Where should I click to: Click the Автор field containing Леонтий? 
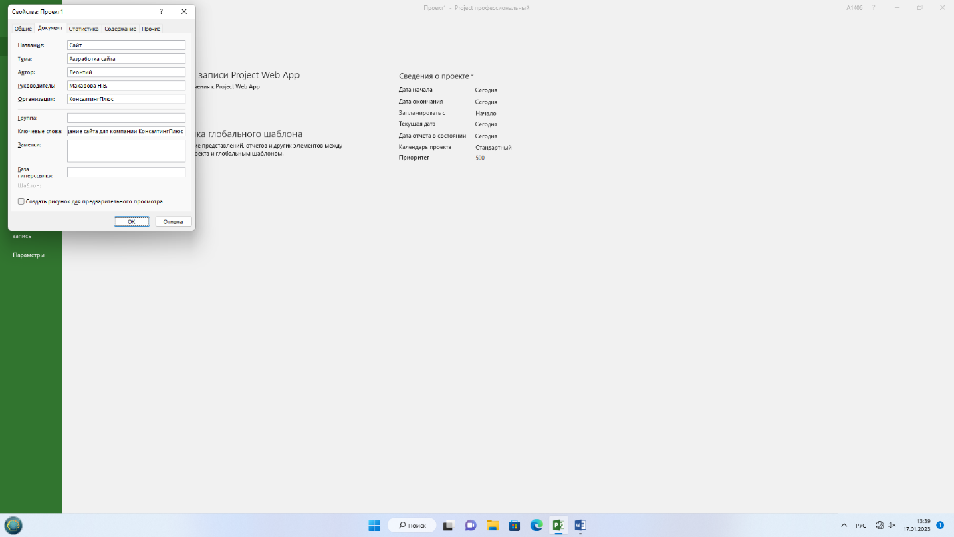click(x=126, y=72)
